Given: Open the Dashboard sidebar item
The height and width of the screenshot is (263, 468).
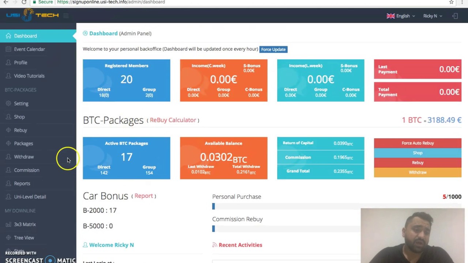Looking at the screenshot, I should coord(38,36).
